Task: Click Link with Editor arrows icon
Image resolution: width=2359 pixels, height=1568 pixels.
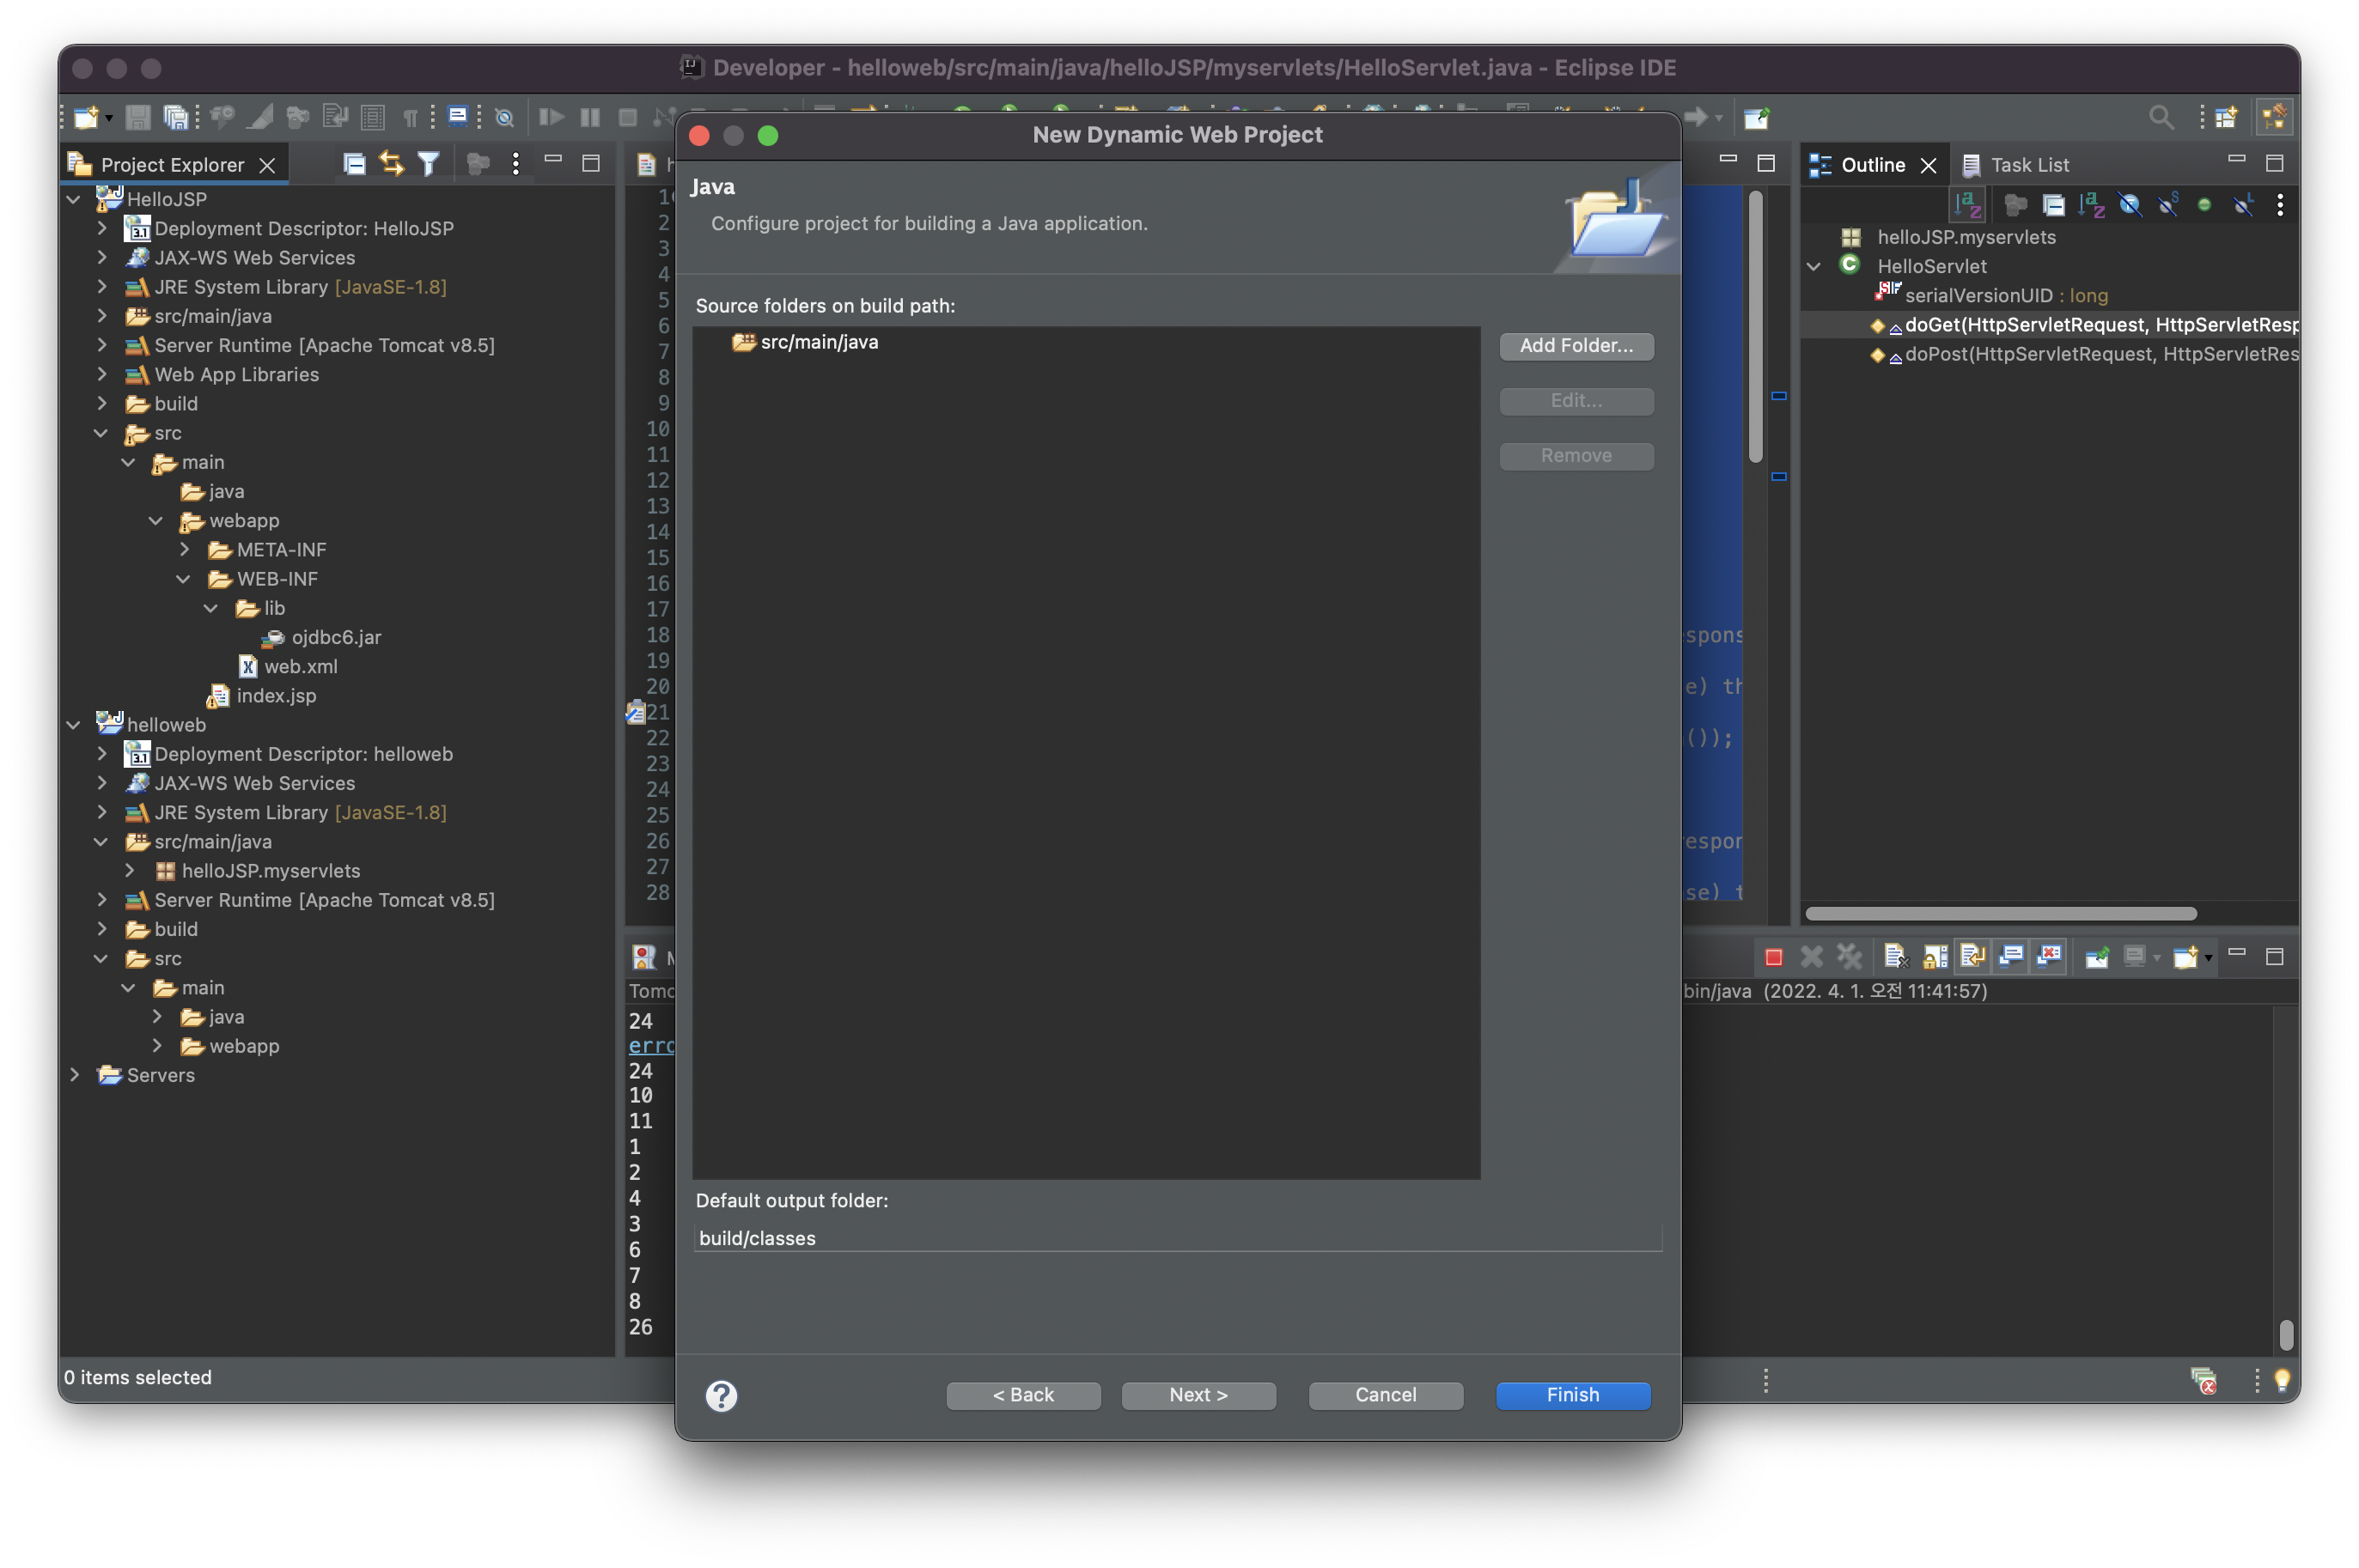Action: click(x=391, y=164)
